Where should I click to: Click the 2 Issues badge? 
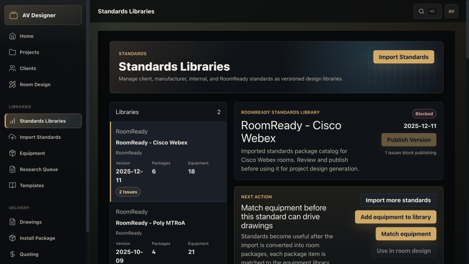(128, 192)
